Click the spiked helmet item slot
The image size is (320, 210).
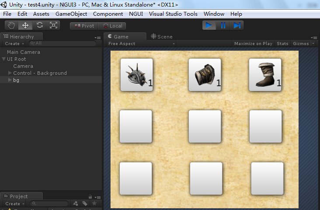(x=136, y=75)
